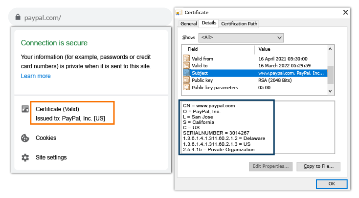Select the Valid to row label
This screenshot has width=359, height=198.
click(x=200, y=65)
